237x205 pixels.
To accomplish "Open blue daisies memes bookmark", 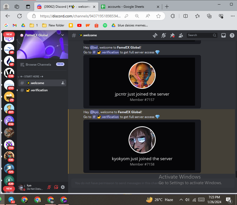I will pyautogui.click(x=130, y=25).
